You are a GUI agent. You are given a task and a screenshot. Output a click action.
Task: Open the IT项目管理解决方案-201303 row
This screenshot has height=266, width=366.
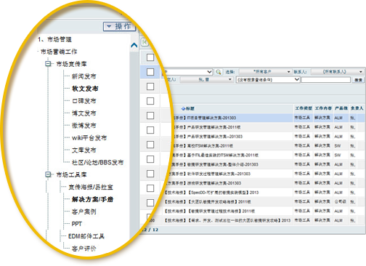pos(205,118)
